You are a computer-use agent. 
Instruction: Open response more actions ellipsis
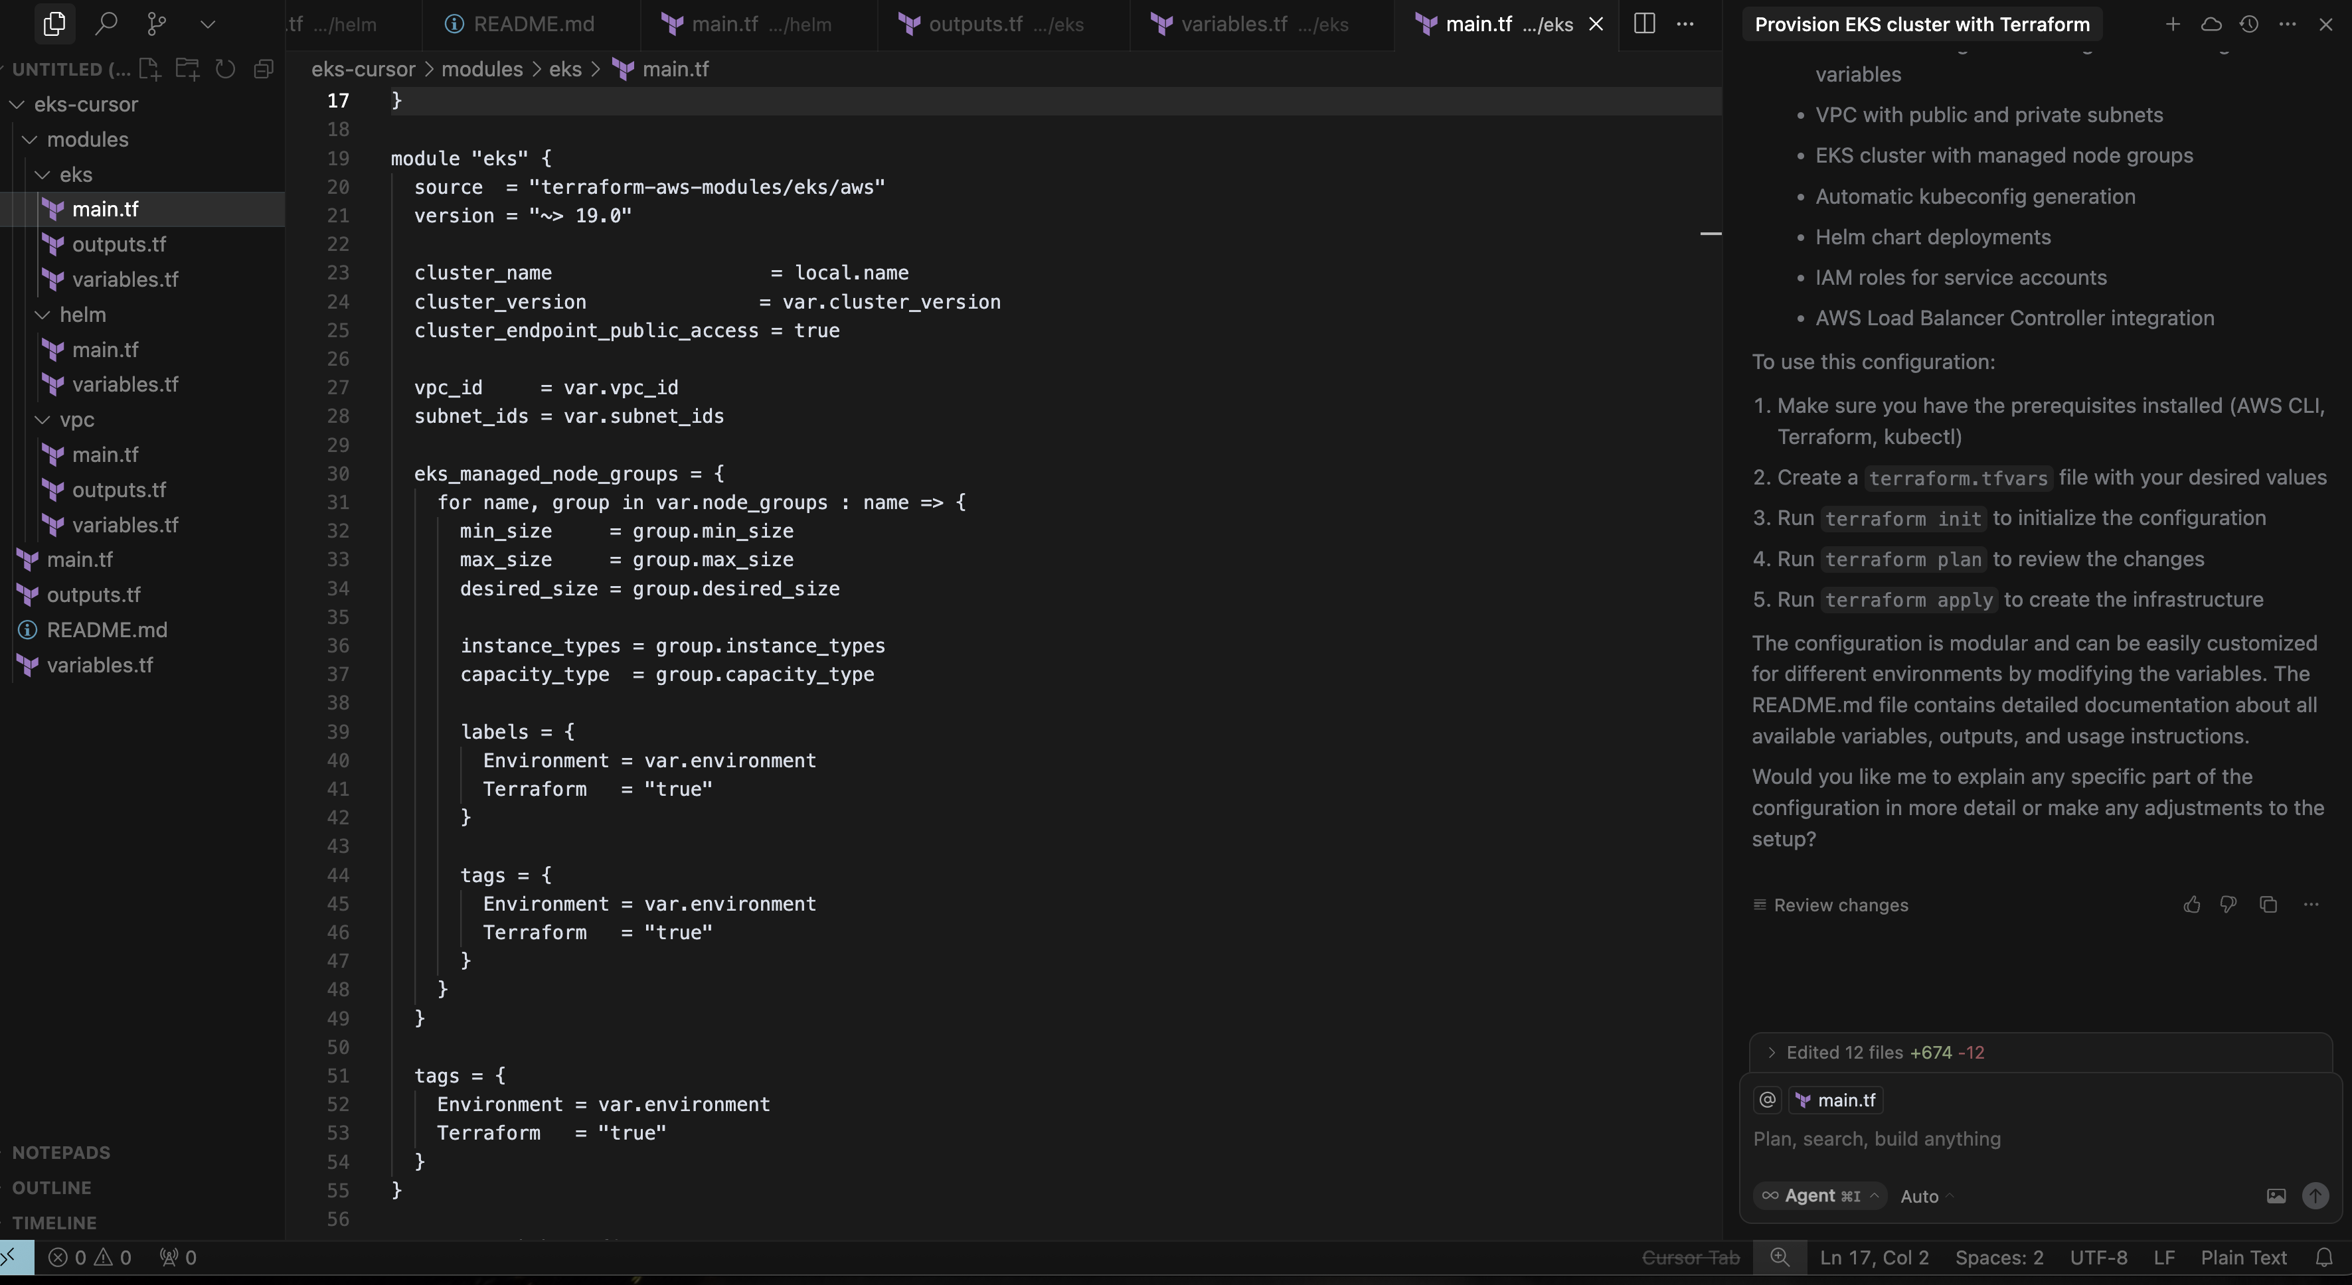(x=2311, y=905)
